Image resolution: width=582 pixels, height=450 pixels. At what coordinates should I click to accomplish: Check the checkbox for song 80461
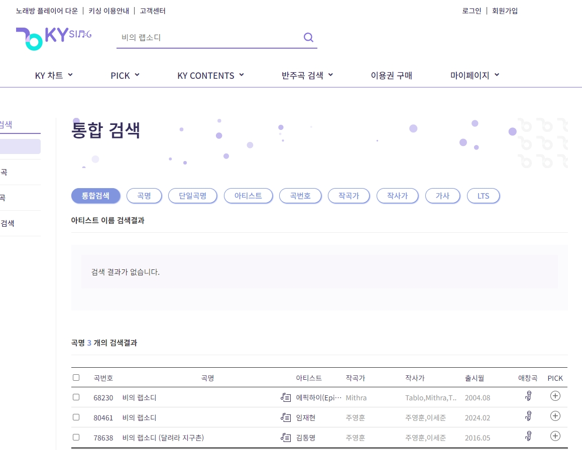76,417
